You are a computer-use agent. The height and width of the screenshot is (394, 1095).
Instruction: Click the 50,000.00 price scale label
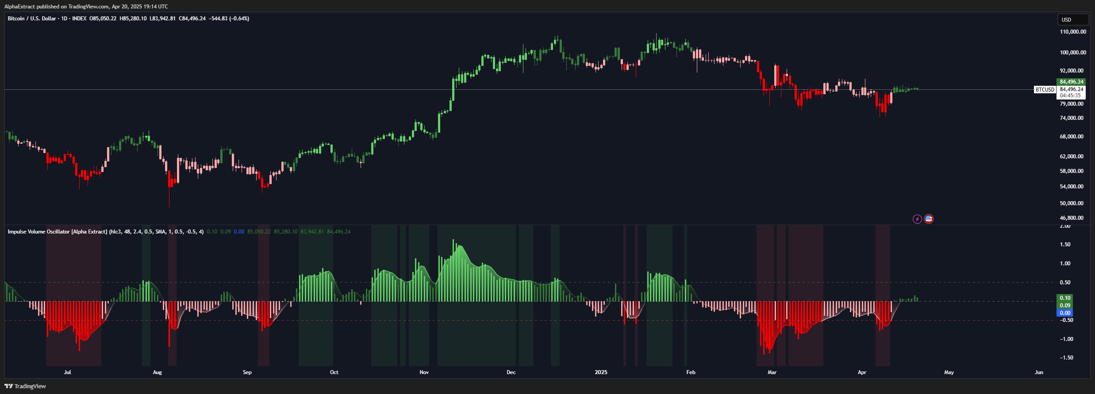tap(1072, 203)
